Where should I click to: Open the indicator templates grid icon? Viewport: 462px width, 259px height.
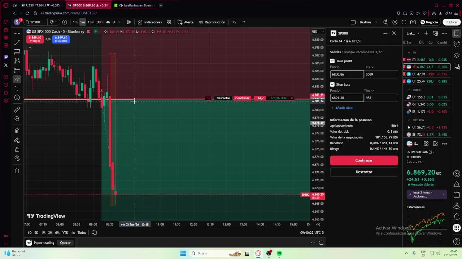pyautogui.click(x=169, y=22)
